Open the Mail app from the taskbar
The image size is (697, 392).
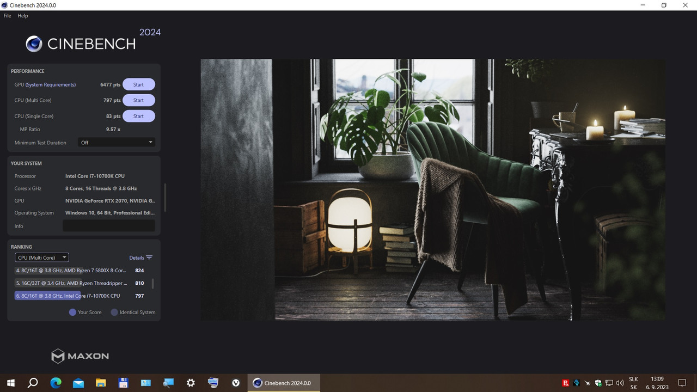(78, 383)
